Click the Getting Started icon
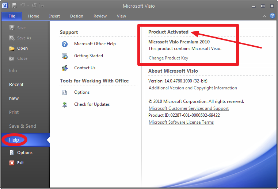 (65, 56)
